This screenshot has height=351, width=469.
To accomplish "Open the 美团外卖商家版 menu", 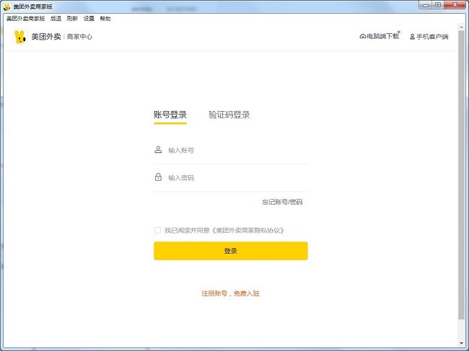I will point(25,18).
